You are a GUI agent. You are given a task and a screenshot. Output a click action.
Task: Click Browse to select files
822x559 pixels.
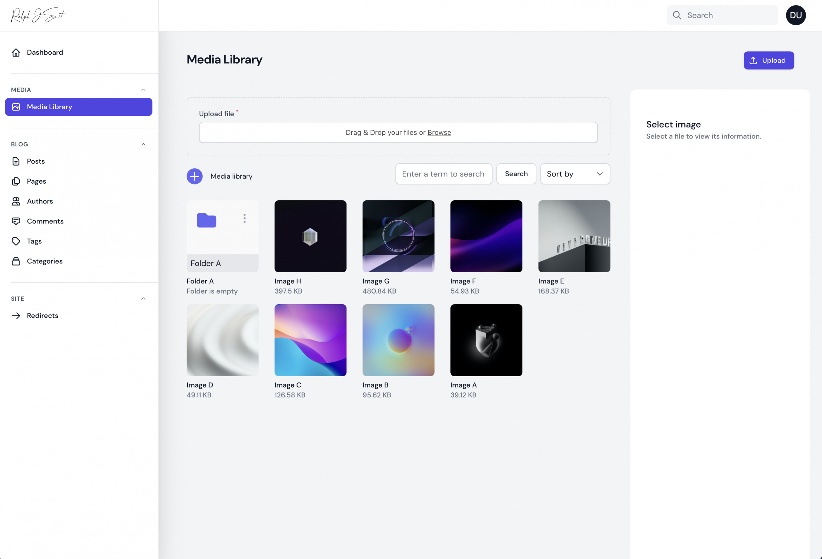[439, 132]
